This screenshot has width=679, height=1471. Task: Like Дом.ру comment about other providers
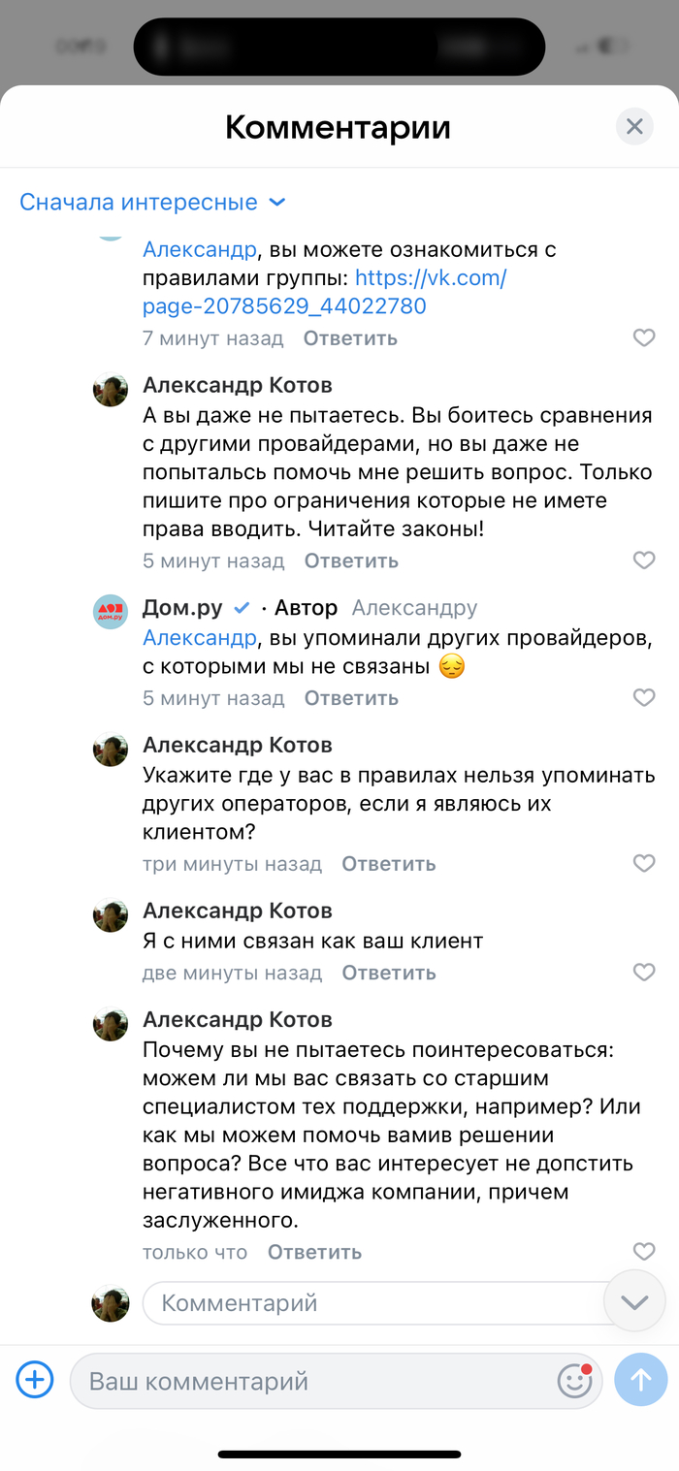pos(644,697)
